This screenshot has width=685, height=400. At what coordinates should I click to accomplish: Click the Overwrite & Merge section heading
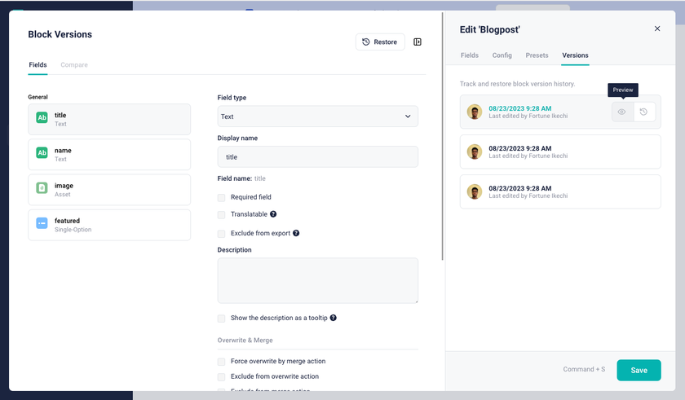point(245,341)
